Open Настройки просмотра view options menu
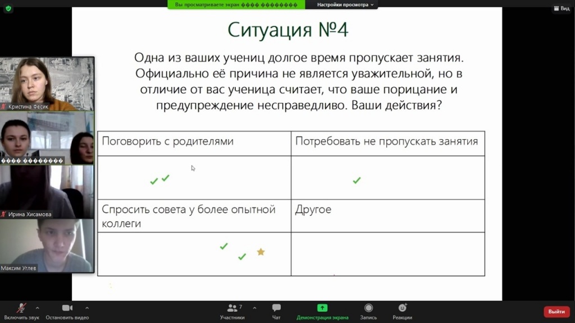This screenshot has height=323, width=575. click(346, 4)
